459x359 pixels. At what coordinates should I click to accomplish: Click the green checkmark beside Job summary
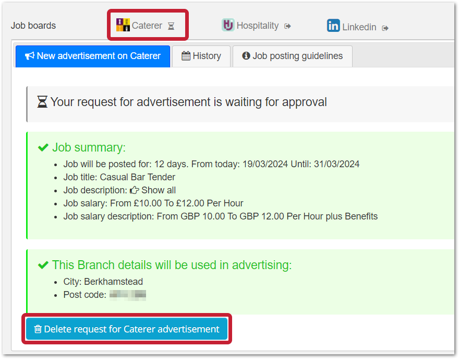43,148
